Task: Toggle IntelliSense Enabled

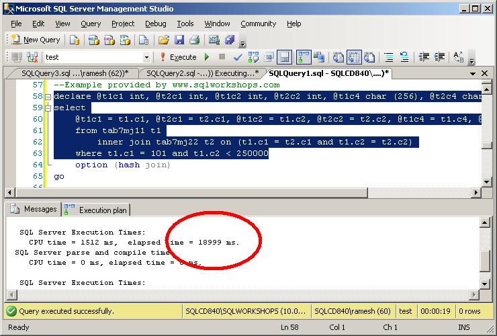Action: [x=285, y=57]
